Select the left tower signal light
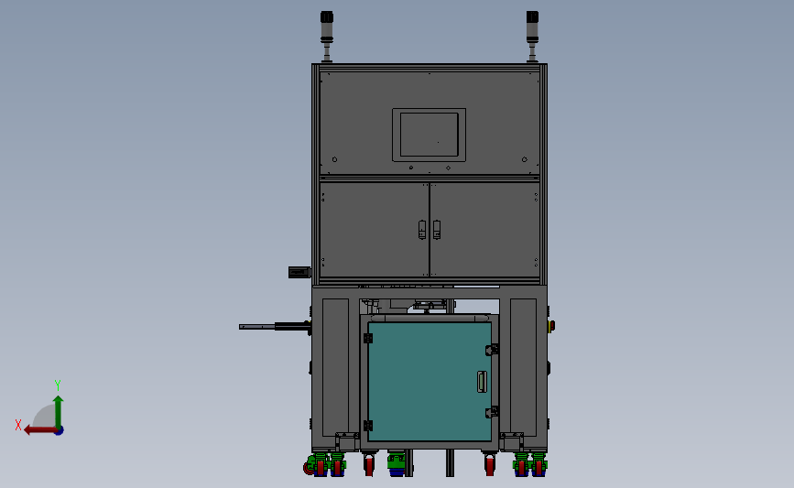Viewport: 794px width, 488px height. (327, 37)
